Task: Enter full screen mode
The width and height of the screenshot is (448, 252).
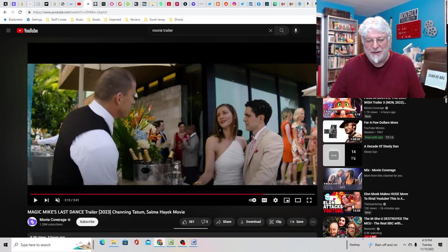Action: pyautogui.click(x=309, y=200)
